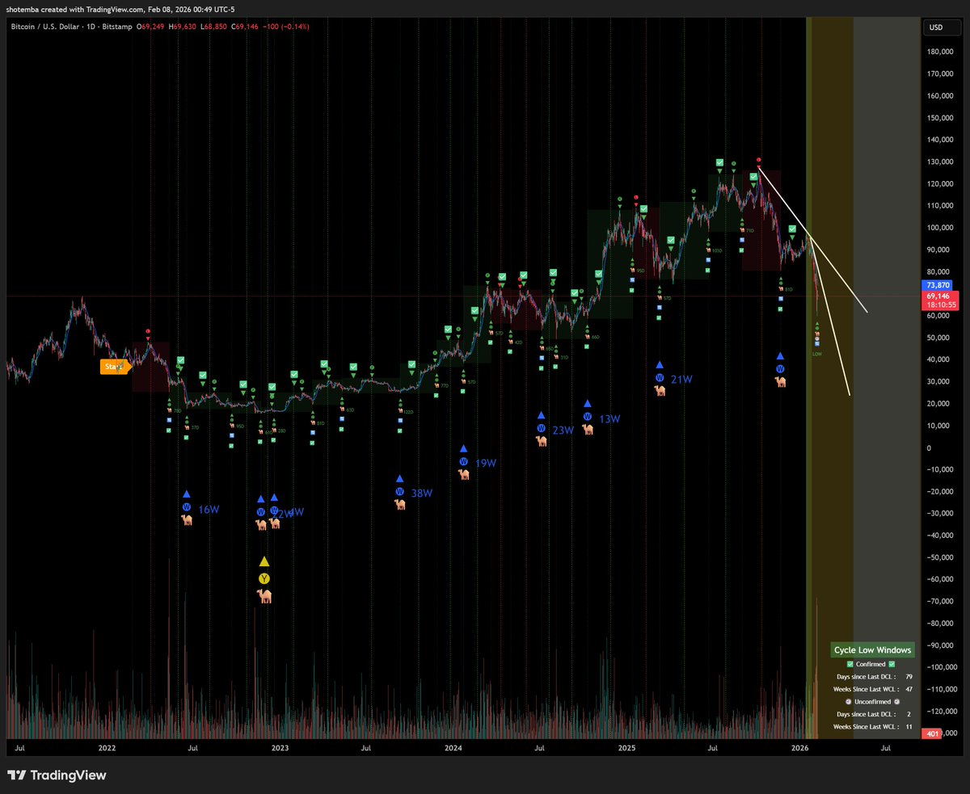
Task: Click the 180,000 price axis label
Action: (x=942, y=53)
